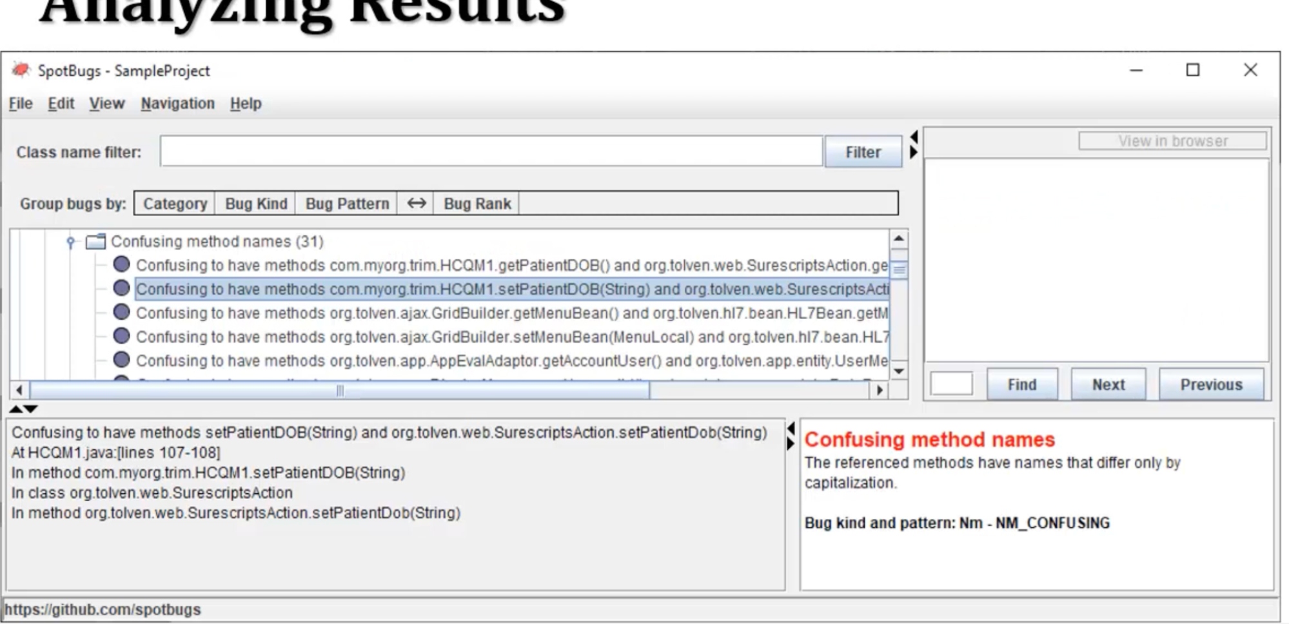
Task: Click the tree vertical scrollbar thumb
Action: tap(899, 269)
